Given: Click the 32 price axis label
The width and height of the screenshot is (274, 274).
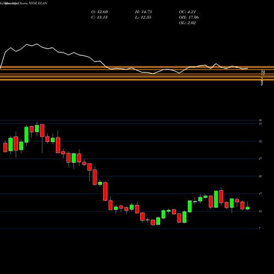Looking at the screenshot, I should 261,141.
